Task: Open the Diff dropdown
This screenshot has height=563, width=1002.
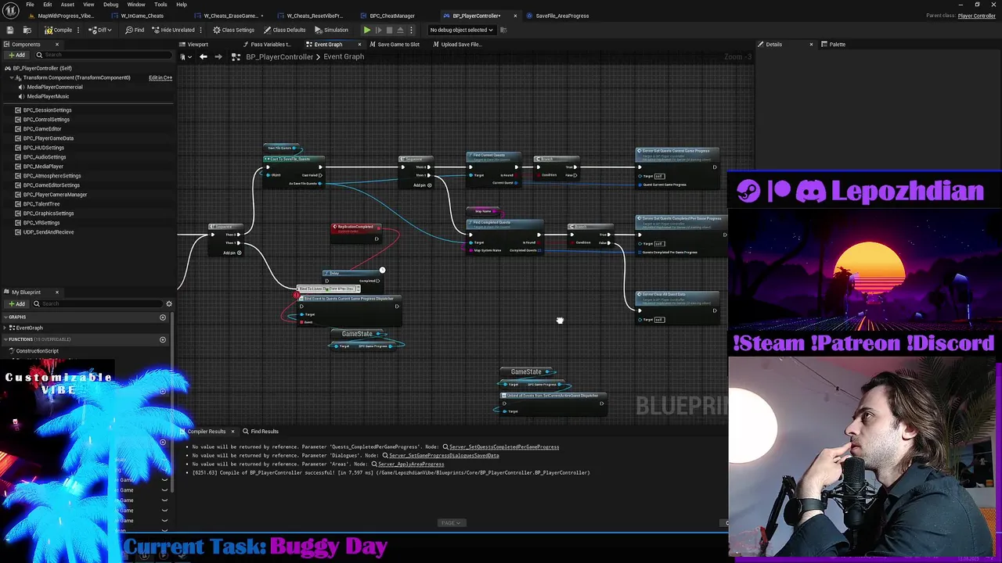Action: point(99,30)
